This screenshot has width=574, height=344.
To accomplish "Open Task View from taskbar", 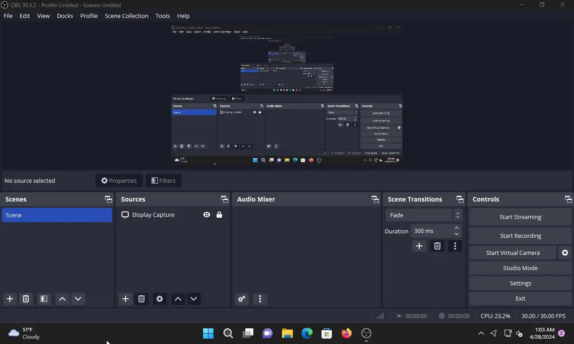I will coord(248,333).
